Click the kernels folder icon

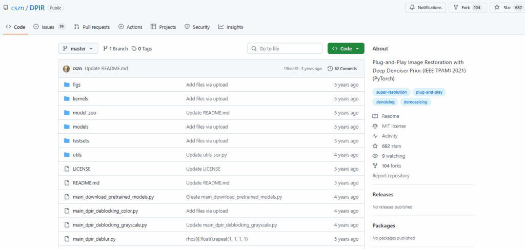(x=67, y=99)
